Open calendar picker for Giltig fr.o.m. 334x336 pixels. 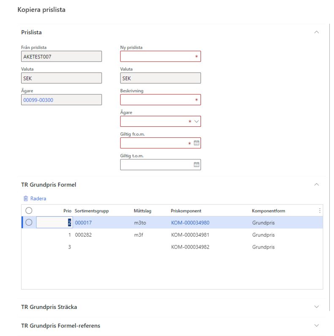[196, 143]
